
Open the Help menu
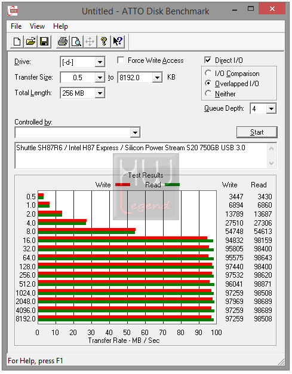point(60,26)
